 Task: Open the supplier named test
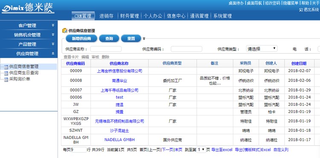(x=119, y=97)
